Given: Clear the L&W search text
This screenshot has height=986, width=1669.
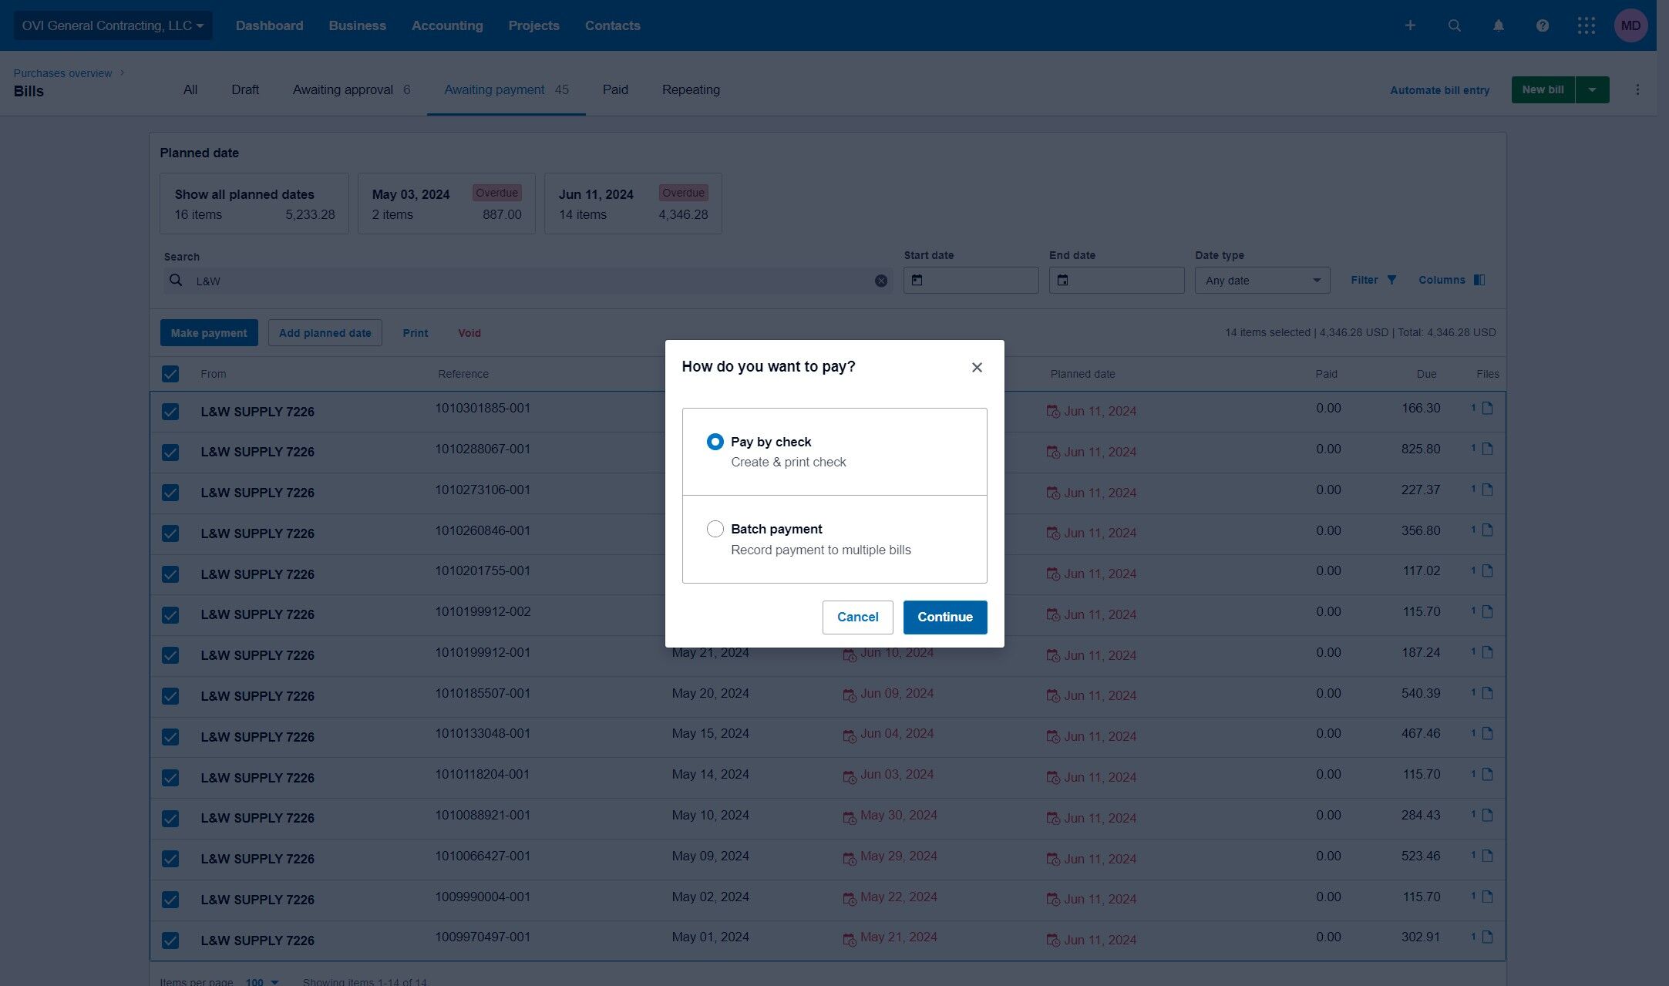Looking at the screenshot, I should click(881, 281).
